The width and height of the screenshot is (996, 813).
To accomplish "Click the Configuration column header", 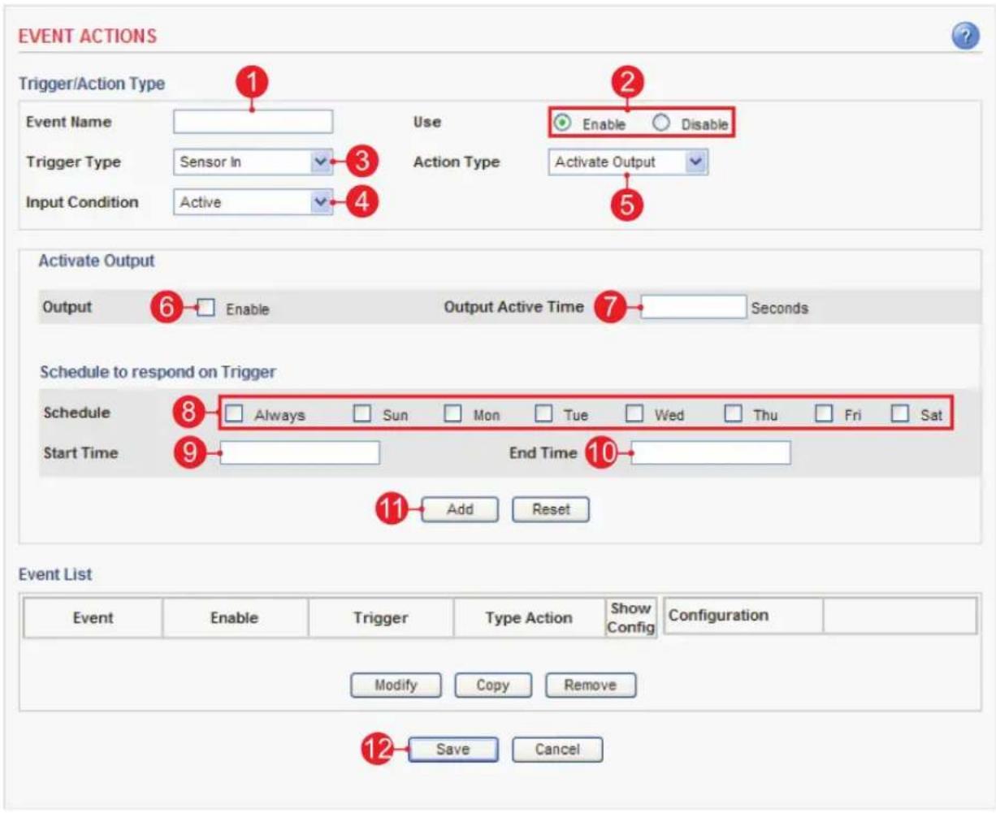I will (743, 616).
